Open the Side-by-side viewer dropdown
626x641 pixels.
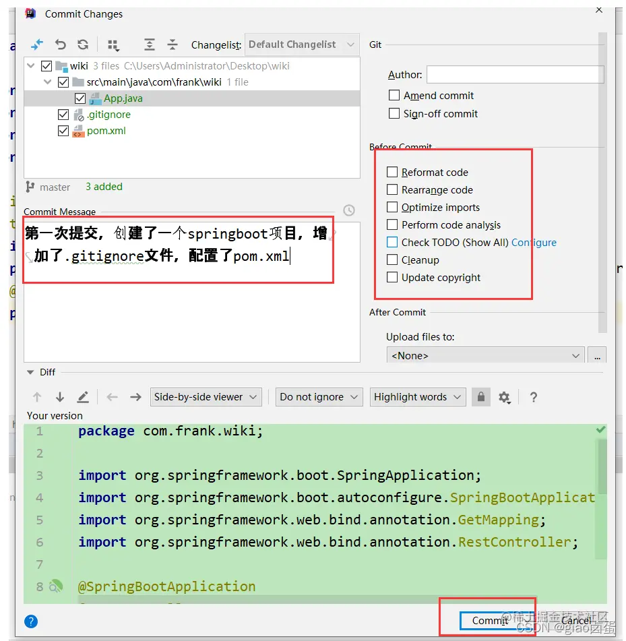(206, 397)
